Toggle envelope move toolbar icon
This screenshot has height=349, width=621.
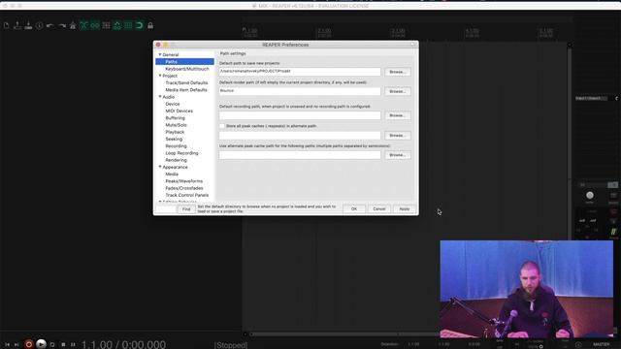117,26
